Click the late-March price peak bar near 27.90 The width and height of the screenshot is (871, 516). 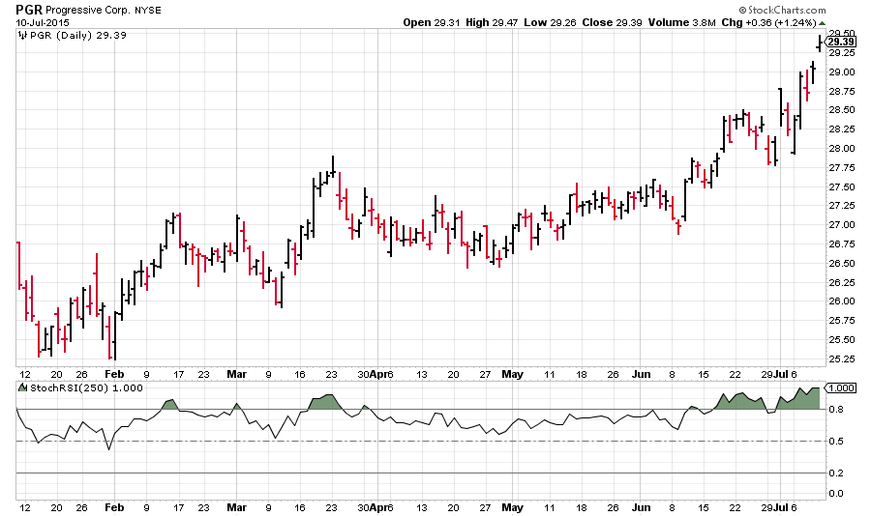tap(333, 166)
